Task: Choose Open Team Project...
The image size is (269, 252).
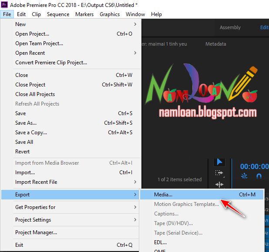Action: pos(71,43)
